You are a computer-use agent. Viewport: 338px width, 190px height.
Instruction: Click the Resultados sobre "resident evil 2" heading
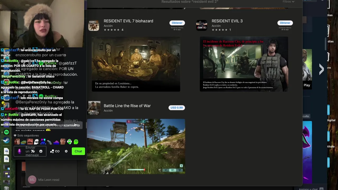(190, 2)
